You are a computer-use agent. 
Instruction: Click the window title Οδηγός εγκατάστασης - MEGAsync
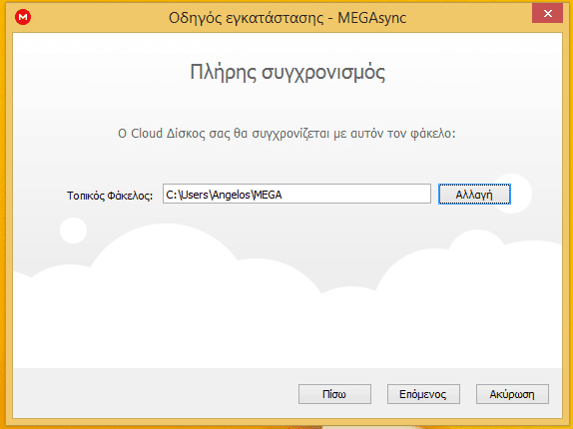287,18
